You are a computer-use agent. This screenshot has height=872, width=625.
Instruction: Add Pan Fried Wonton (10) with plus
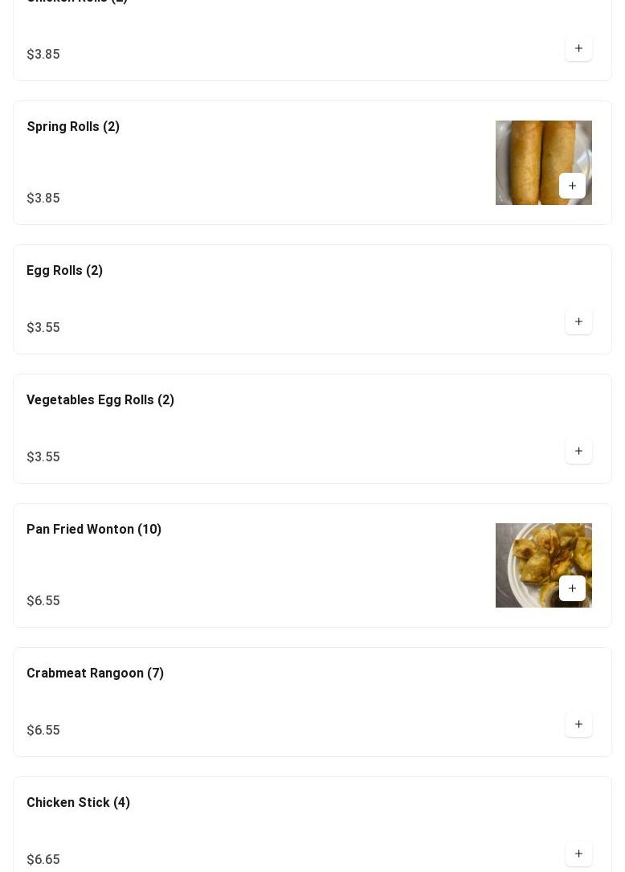coord(572,588)
